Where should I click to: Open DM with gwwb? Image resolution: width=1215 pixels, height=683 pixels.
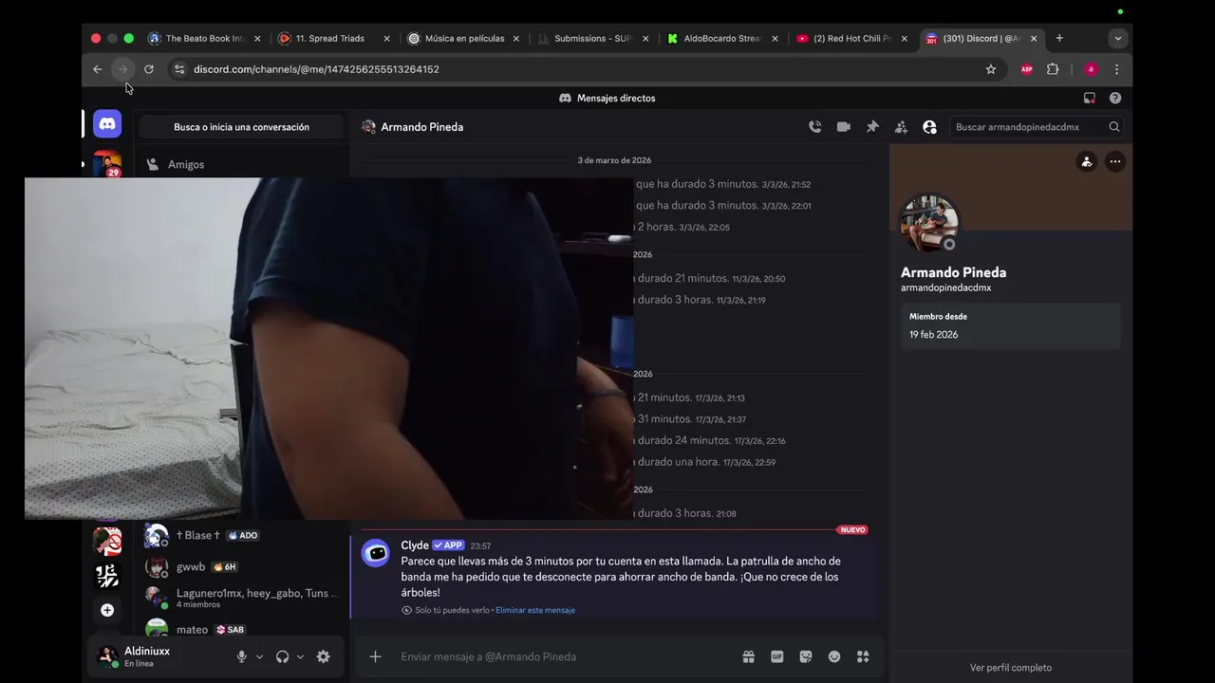[x=241, y=566]
